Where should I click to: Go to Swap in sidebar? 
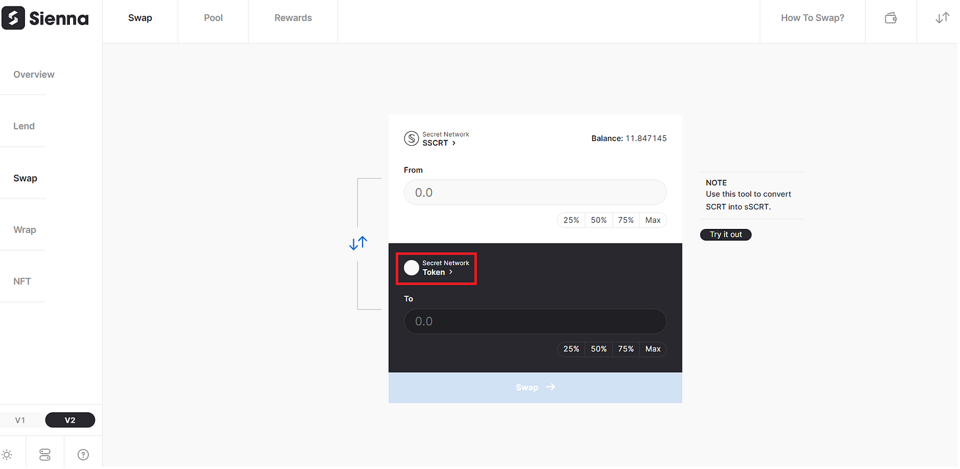25,178
